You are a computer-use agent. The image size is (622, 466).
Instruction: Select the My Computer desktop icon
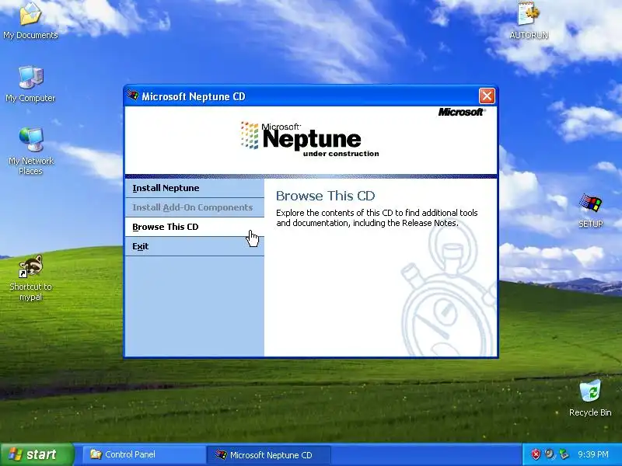click(x=30, y=84)
